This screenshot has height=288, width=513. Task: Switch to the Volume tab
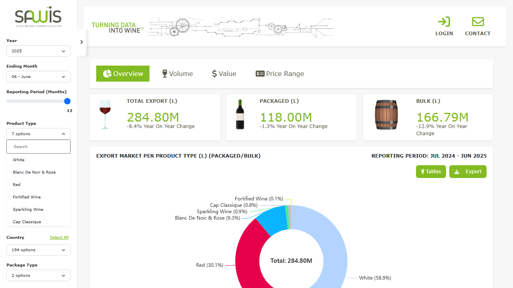pos(178,74)
